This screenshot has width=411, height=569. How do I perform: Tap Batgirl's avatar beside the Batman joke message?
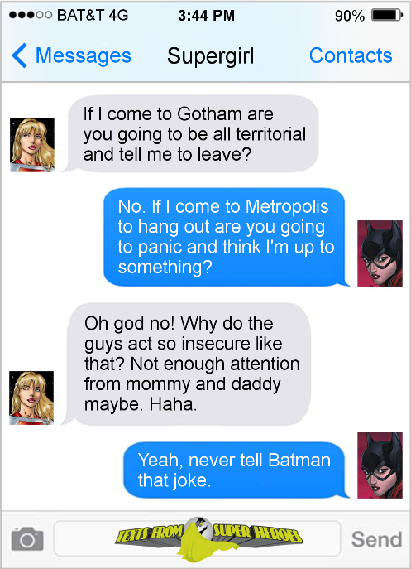380,465
